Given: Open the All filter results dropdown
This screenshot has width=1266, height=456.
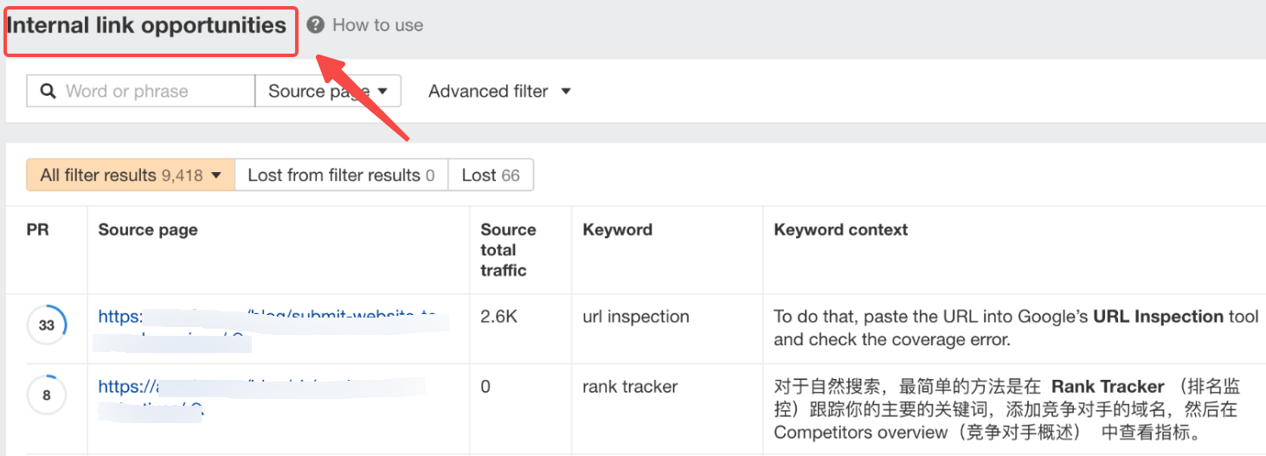Looking at the screenshot, I should [131, 175].
